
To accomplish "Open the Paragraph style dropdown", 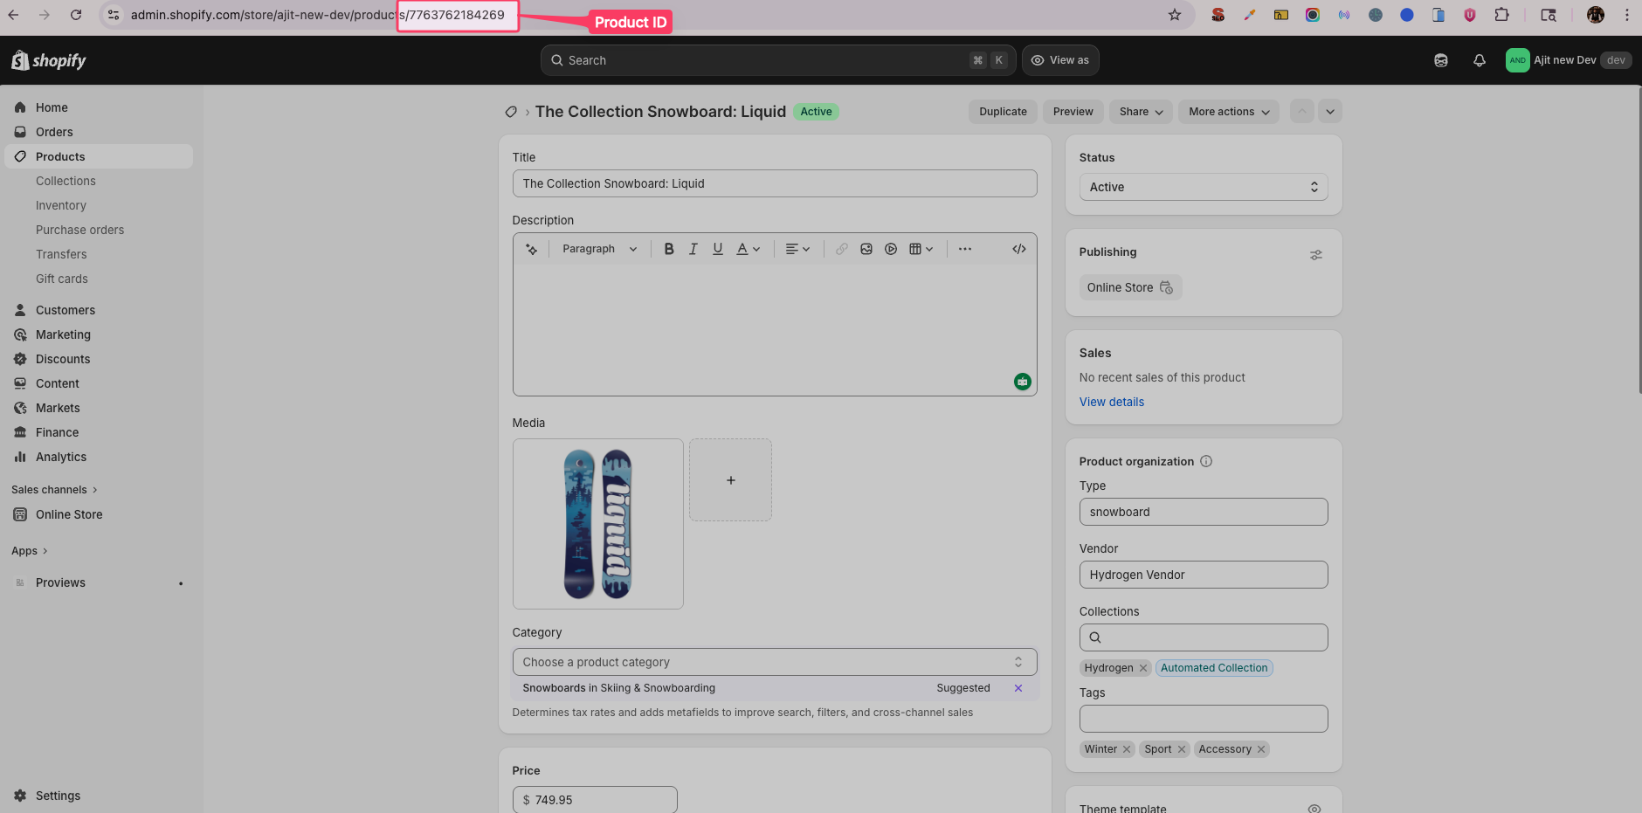I will (598, 248).
